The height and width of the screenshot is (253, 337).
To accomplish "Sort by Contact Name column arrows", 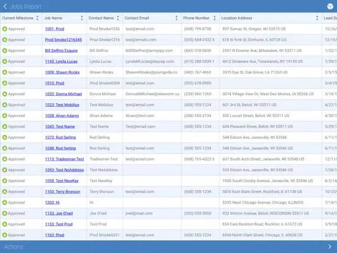I will pyautogui.click(x=118, y=18).
